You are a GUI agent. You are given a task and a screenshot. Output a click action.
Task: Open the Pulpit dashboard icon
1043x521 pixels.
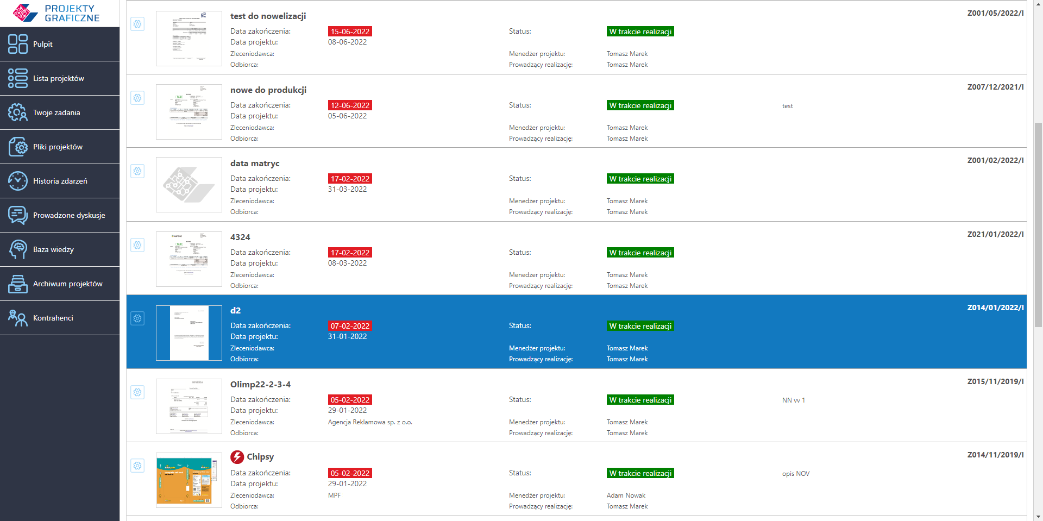click(17, 44)
